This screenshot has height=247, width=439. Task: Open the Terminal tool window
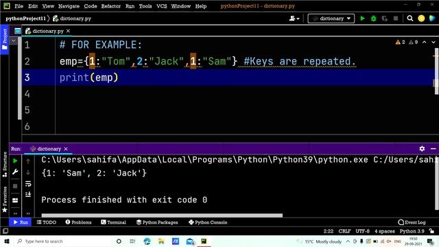pos(113,222)
